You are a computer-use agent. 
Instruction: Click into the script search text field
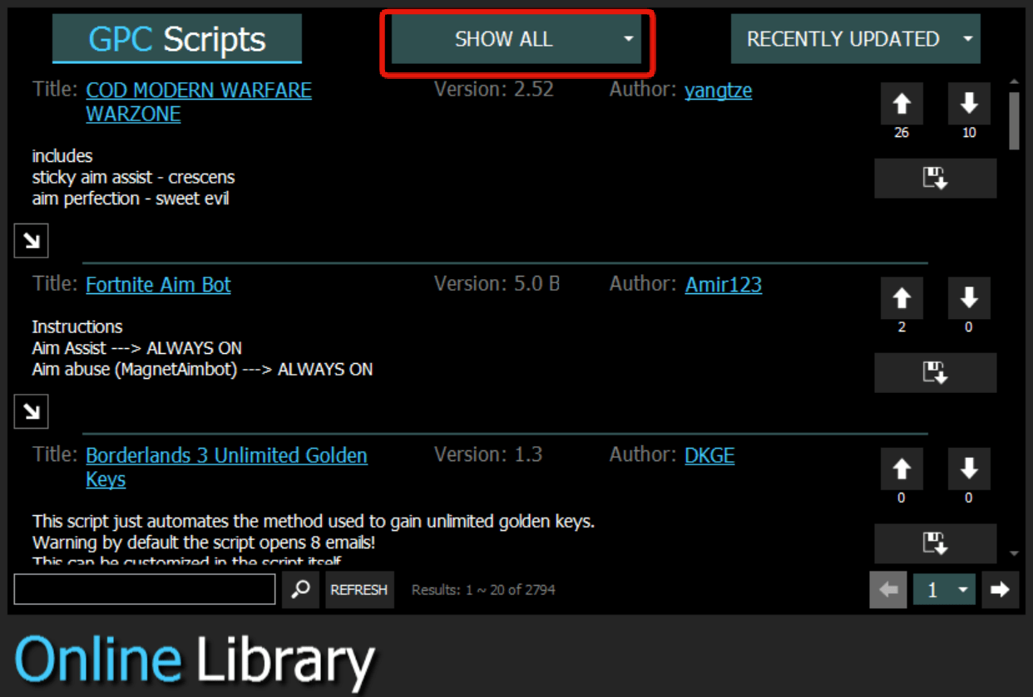click(145, 590)
